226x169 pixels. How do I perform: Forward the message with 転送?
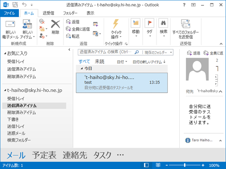73,36
